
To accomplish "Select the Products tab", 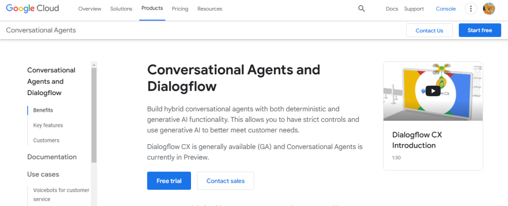I will coord(152,8).
